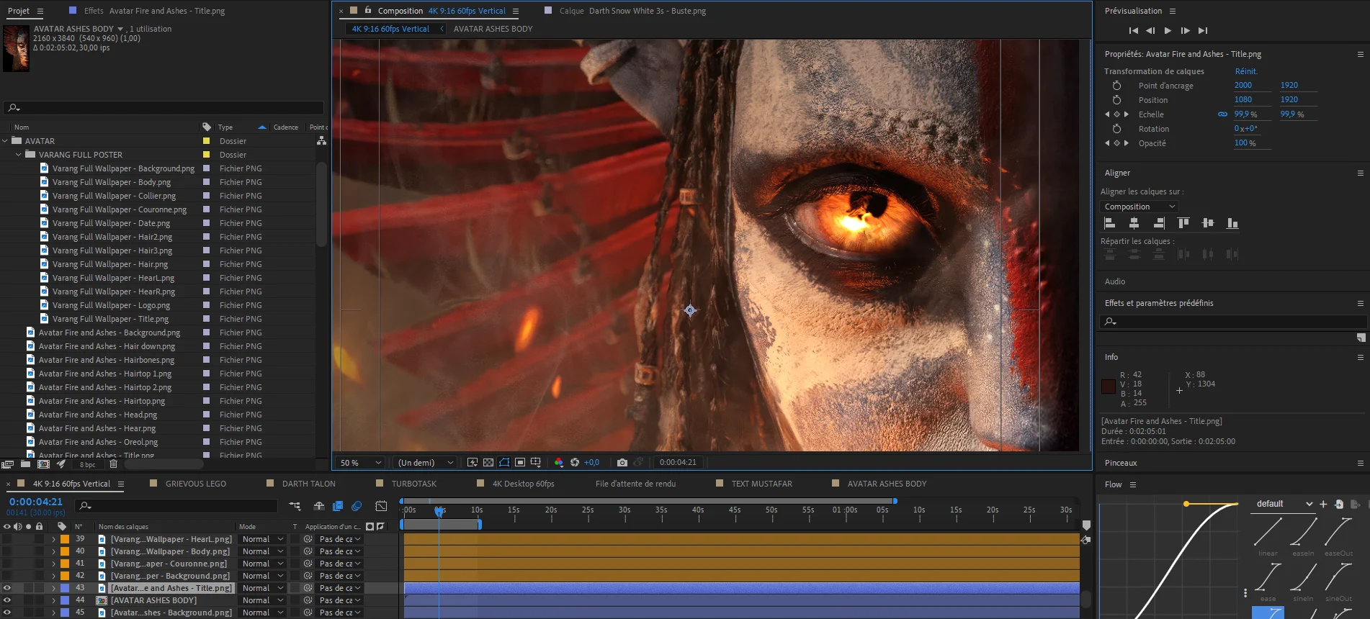Show layer 39 HearL.png with eye toggle
1370x619 pixels.
[x=7, y=539]
